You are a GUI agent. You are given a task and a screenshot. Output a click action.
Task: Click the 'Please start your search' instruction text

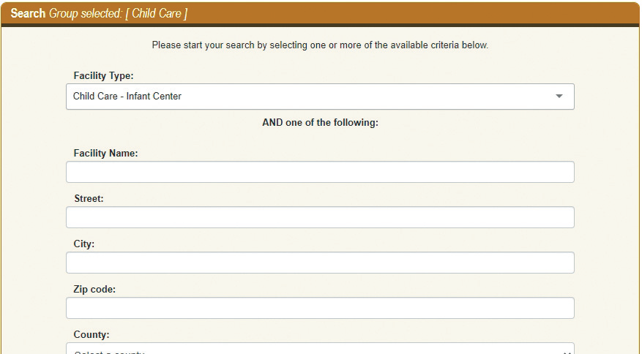point(320,45)
